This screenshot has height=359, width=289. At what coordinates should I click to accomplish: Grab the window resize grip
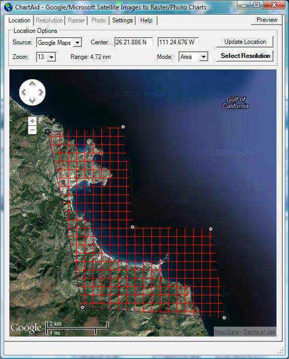pyautogui.click(x=281, y=351)
